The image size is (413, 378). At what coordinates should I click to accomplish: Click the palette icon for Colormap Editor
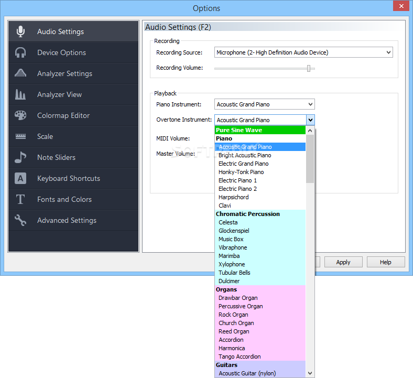20,115
